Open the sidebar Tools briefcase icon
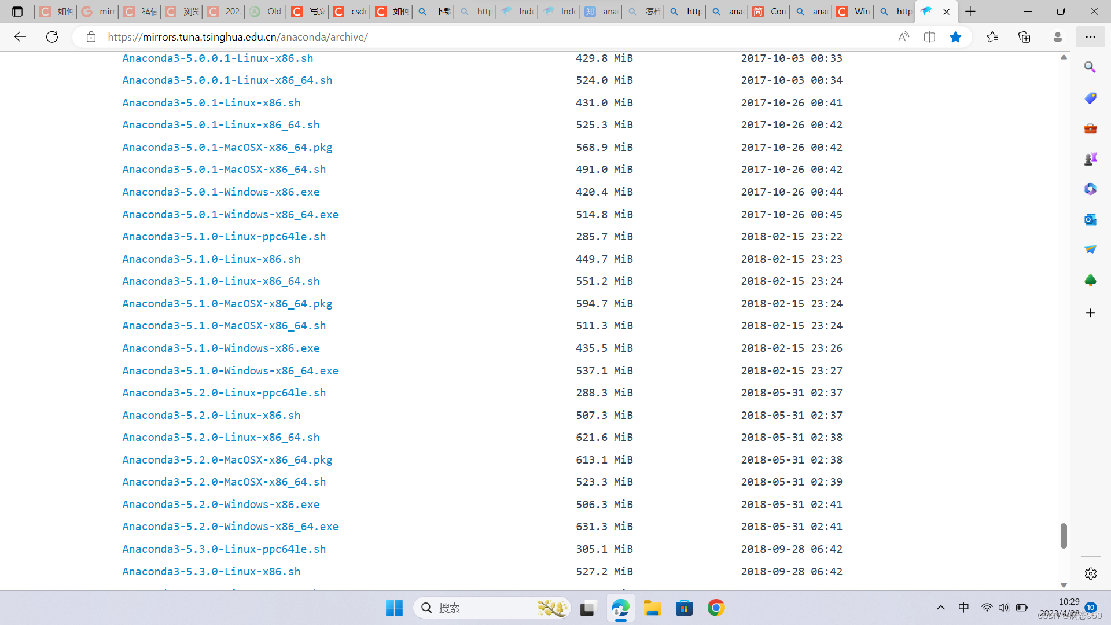Viewport: 1111px width, 625px height. [1090, 128]
